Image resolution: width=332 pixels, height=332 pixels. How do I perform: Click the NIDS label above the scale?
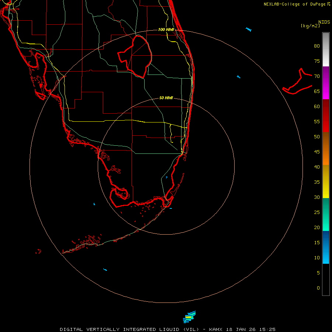[x=324, y=22]
